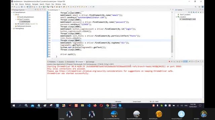Click line 45 driver.quit() in editor
Image resolution: width=215 pixels, height=120 pixels.
68,54
